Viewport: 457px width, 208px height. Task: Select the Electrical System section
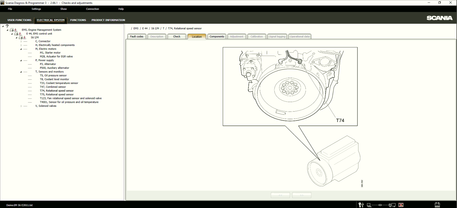(51, 20)
